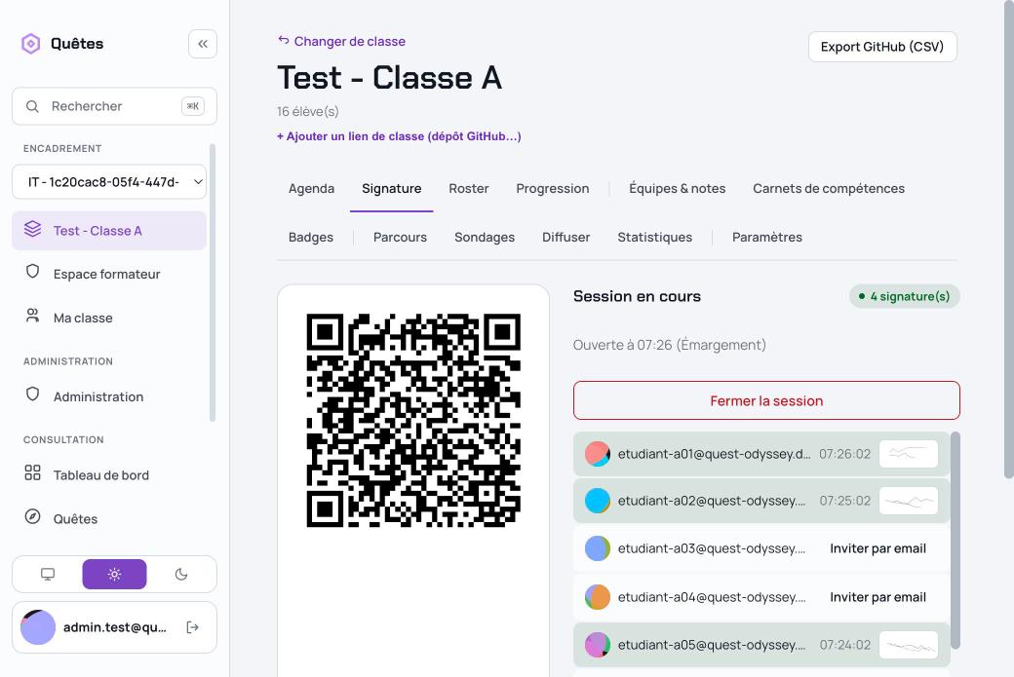Screen dimensions: 1014x677
Task: Click the layers icon beside Test - Classe A
Action: tap(32, 229)
